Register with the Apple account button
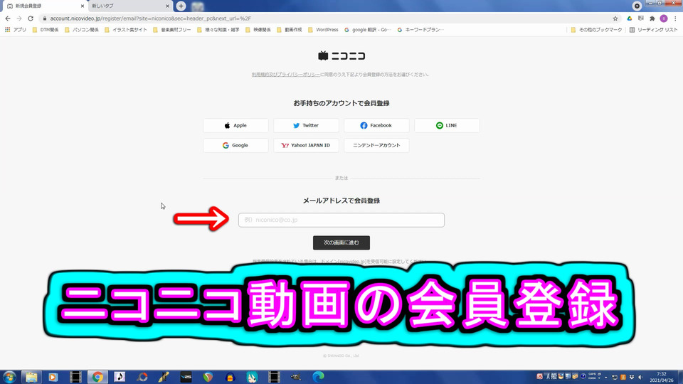 click(235, 125)
